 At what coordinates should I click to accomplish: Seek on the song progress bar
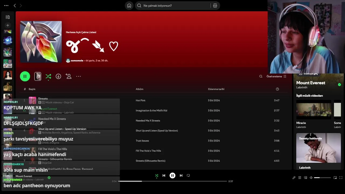point(172,181)
